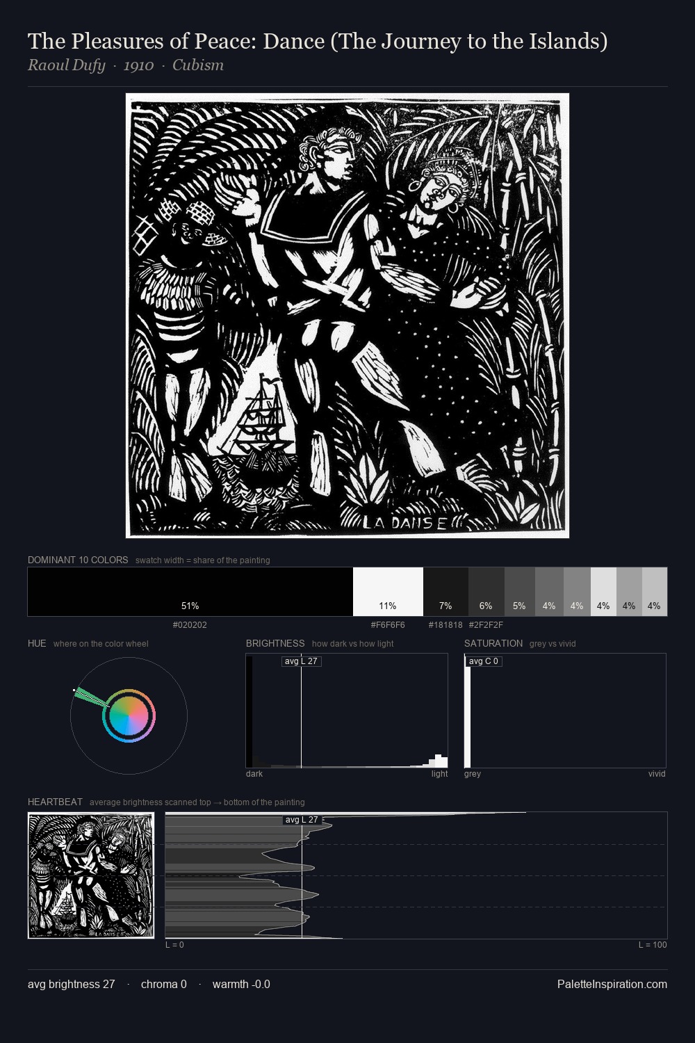The image size is (695, 1043).
Task: Click the 51% black color swatch
Action: 190,592
